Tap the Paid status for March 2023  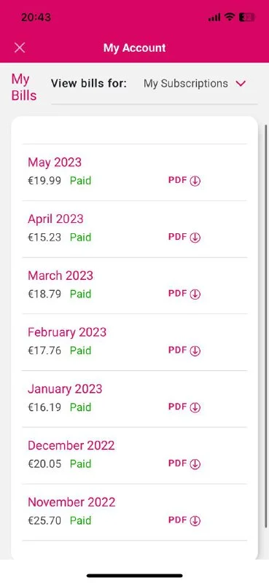click(x=80, y=294)
